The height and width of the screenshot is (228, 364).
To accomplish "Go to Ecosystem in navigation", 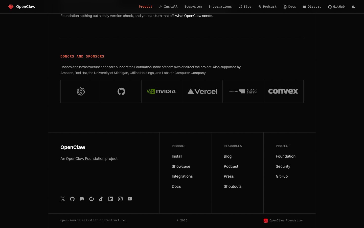I will (193, 7).
